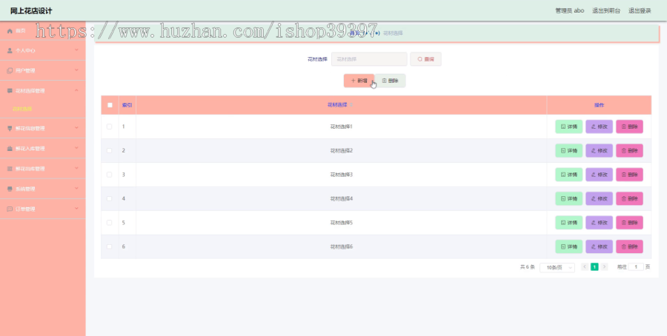Click the icon beside 鲜花入库管理
Image resolution: width=667 pixels, height=336 pixels.
tap(10, 149)
